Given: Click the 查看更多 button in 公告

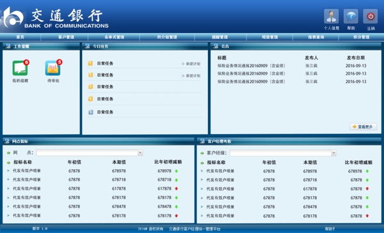Looking at the screenshot, I should click(363, 127).
